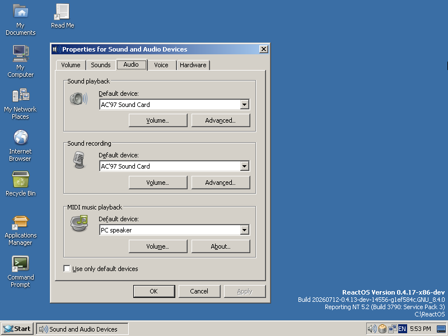Confirm the dialog with OK
This screenshot has height=336, width=448.
pos(154,291)
